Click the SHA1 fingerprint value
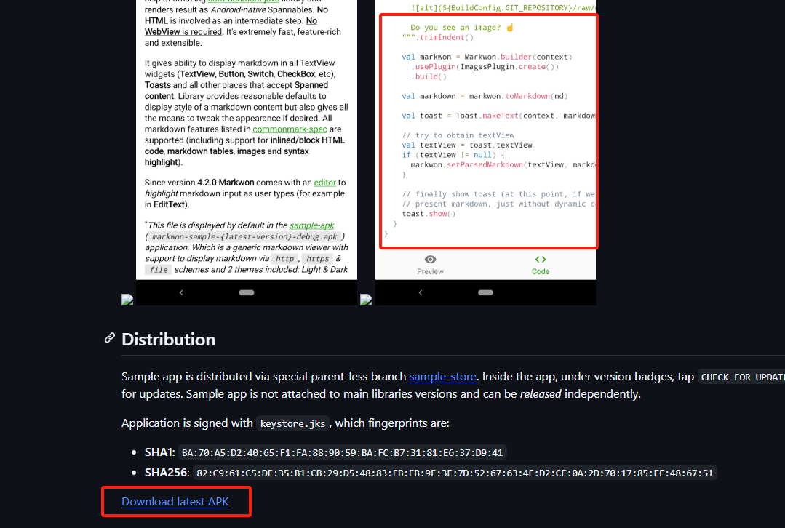This screenshot has height=528, width=785. 343,452
